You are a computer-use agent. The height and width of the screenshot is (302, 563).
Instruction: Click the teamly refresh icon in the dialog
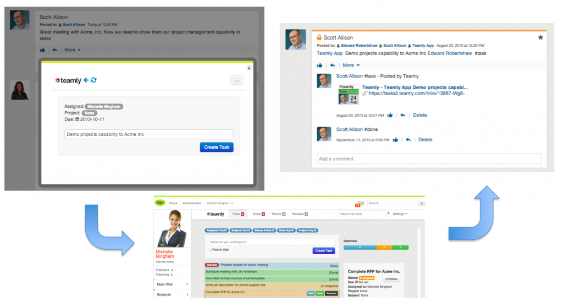point(93,80)
